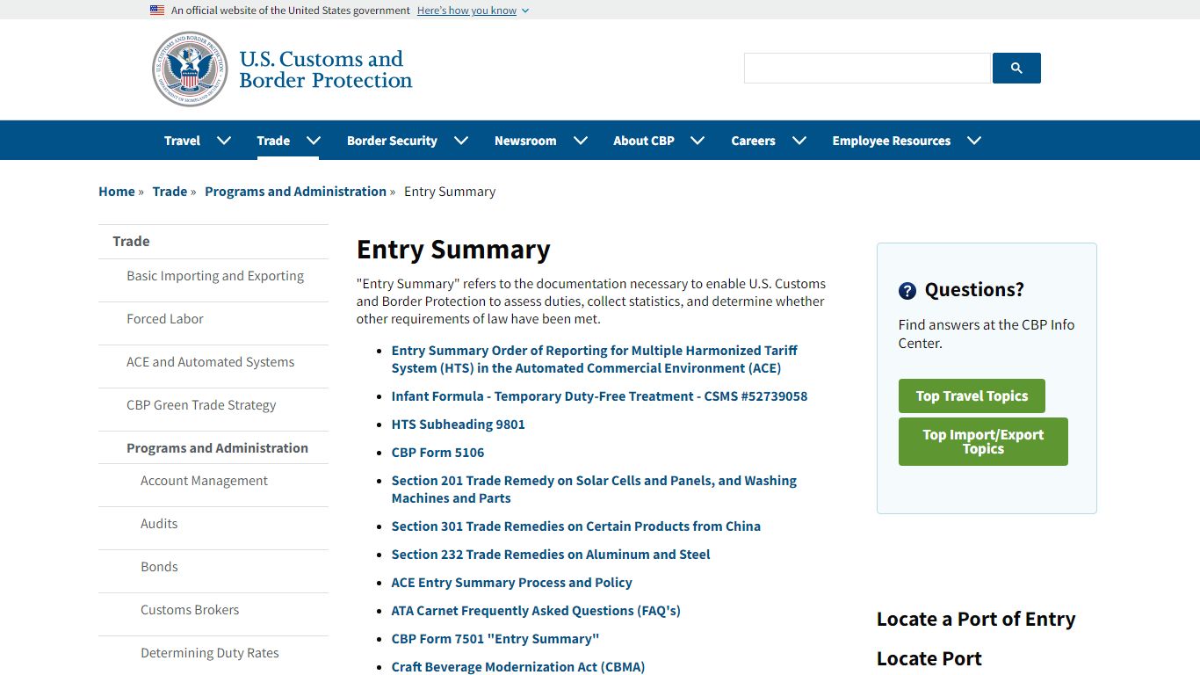Expand the Trade menu chevron
The image size is (1200, 675).
click(x=314, y=141)
